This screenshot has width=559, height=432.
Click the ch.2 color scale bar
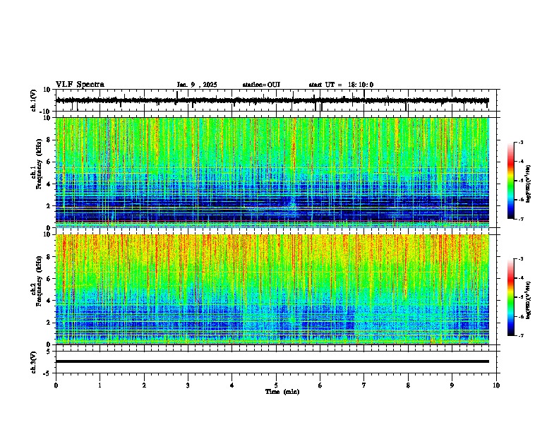click(x=511, y=297)
